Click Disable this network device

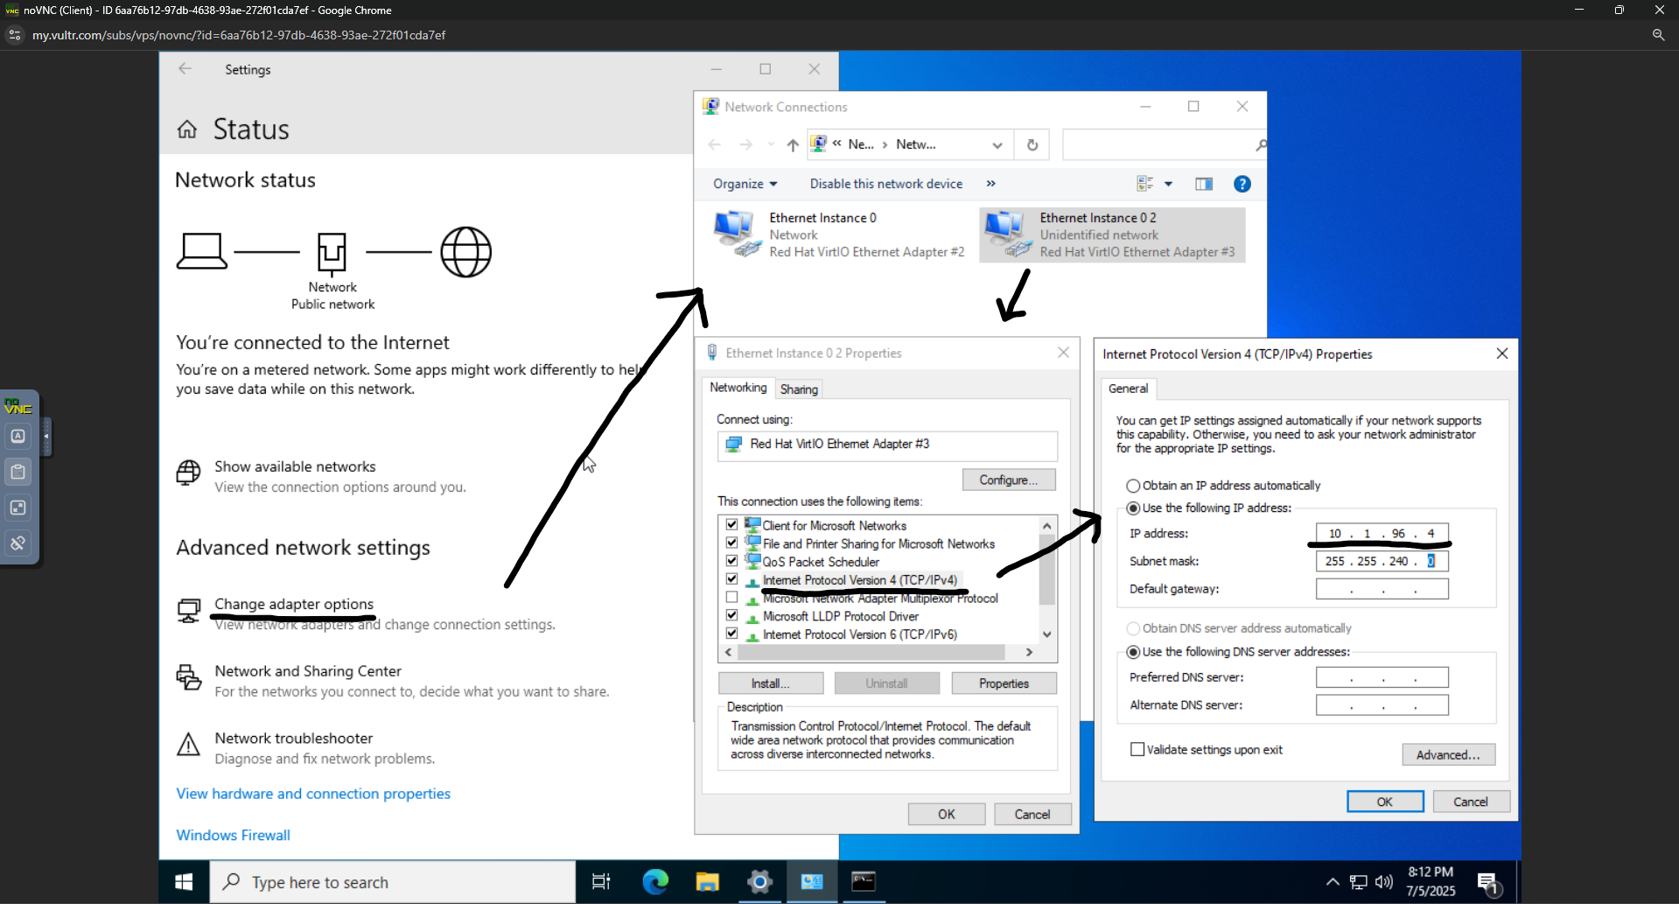click(x=886, y=184)
